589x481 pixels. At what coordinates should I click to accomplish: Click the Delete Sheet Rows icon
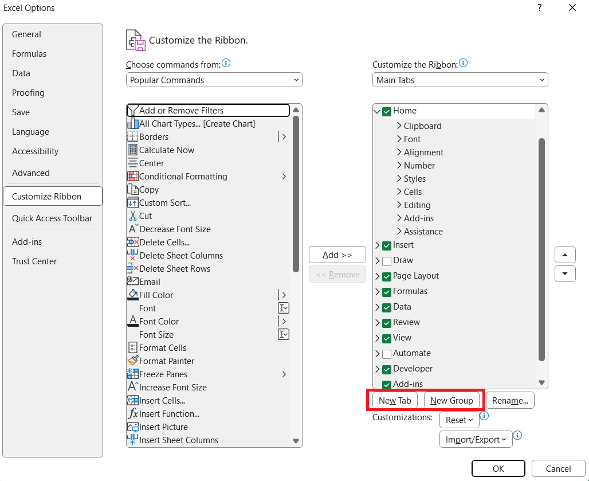click(133, 268)
